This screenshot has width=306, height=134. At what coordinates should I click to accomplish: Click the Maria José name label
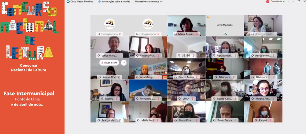click(x=148, y=120)
